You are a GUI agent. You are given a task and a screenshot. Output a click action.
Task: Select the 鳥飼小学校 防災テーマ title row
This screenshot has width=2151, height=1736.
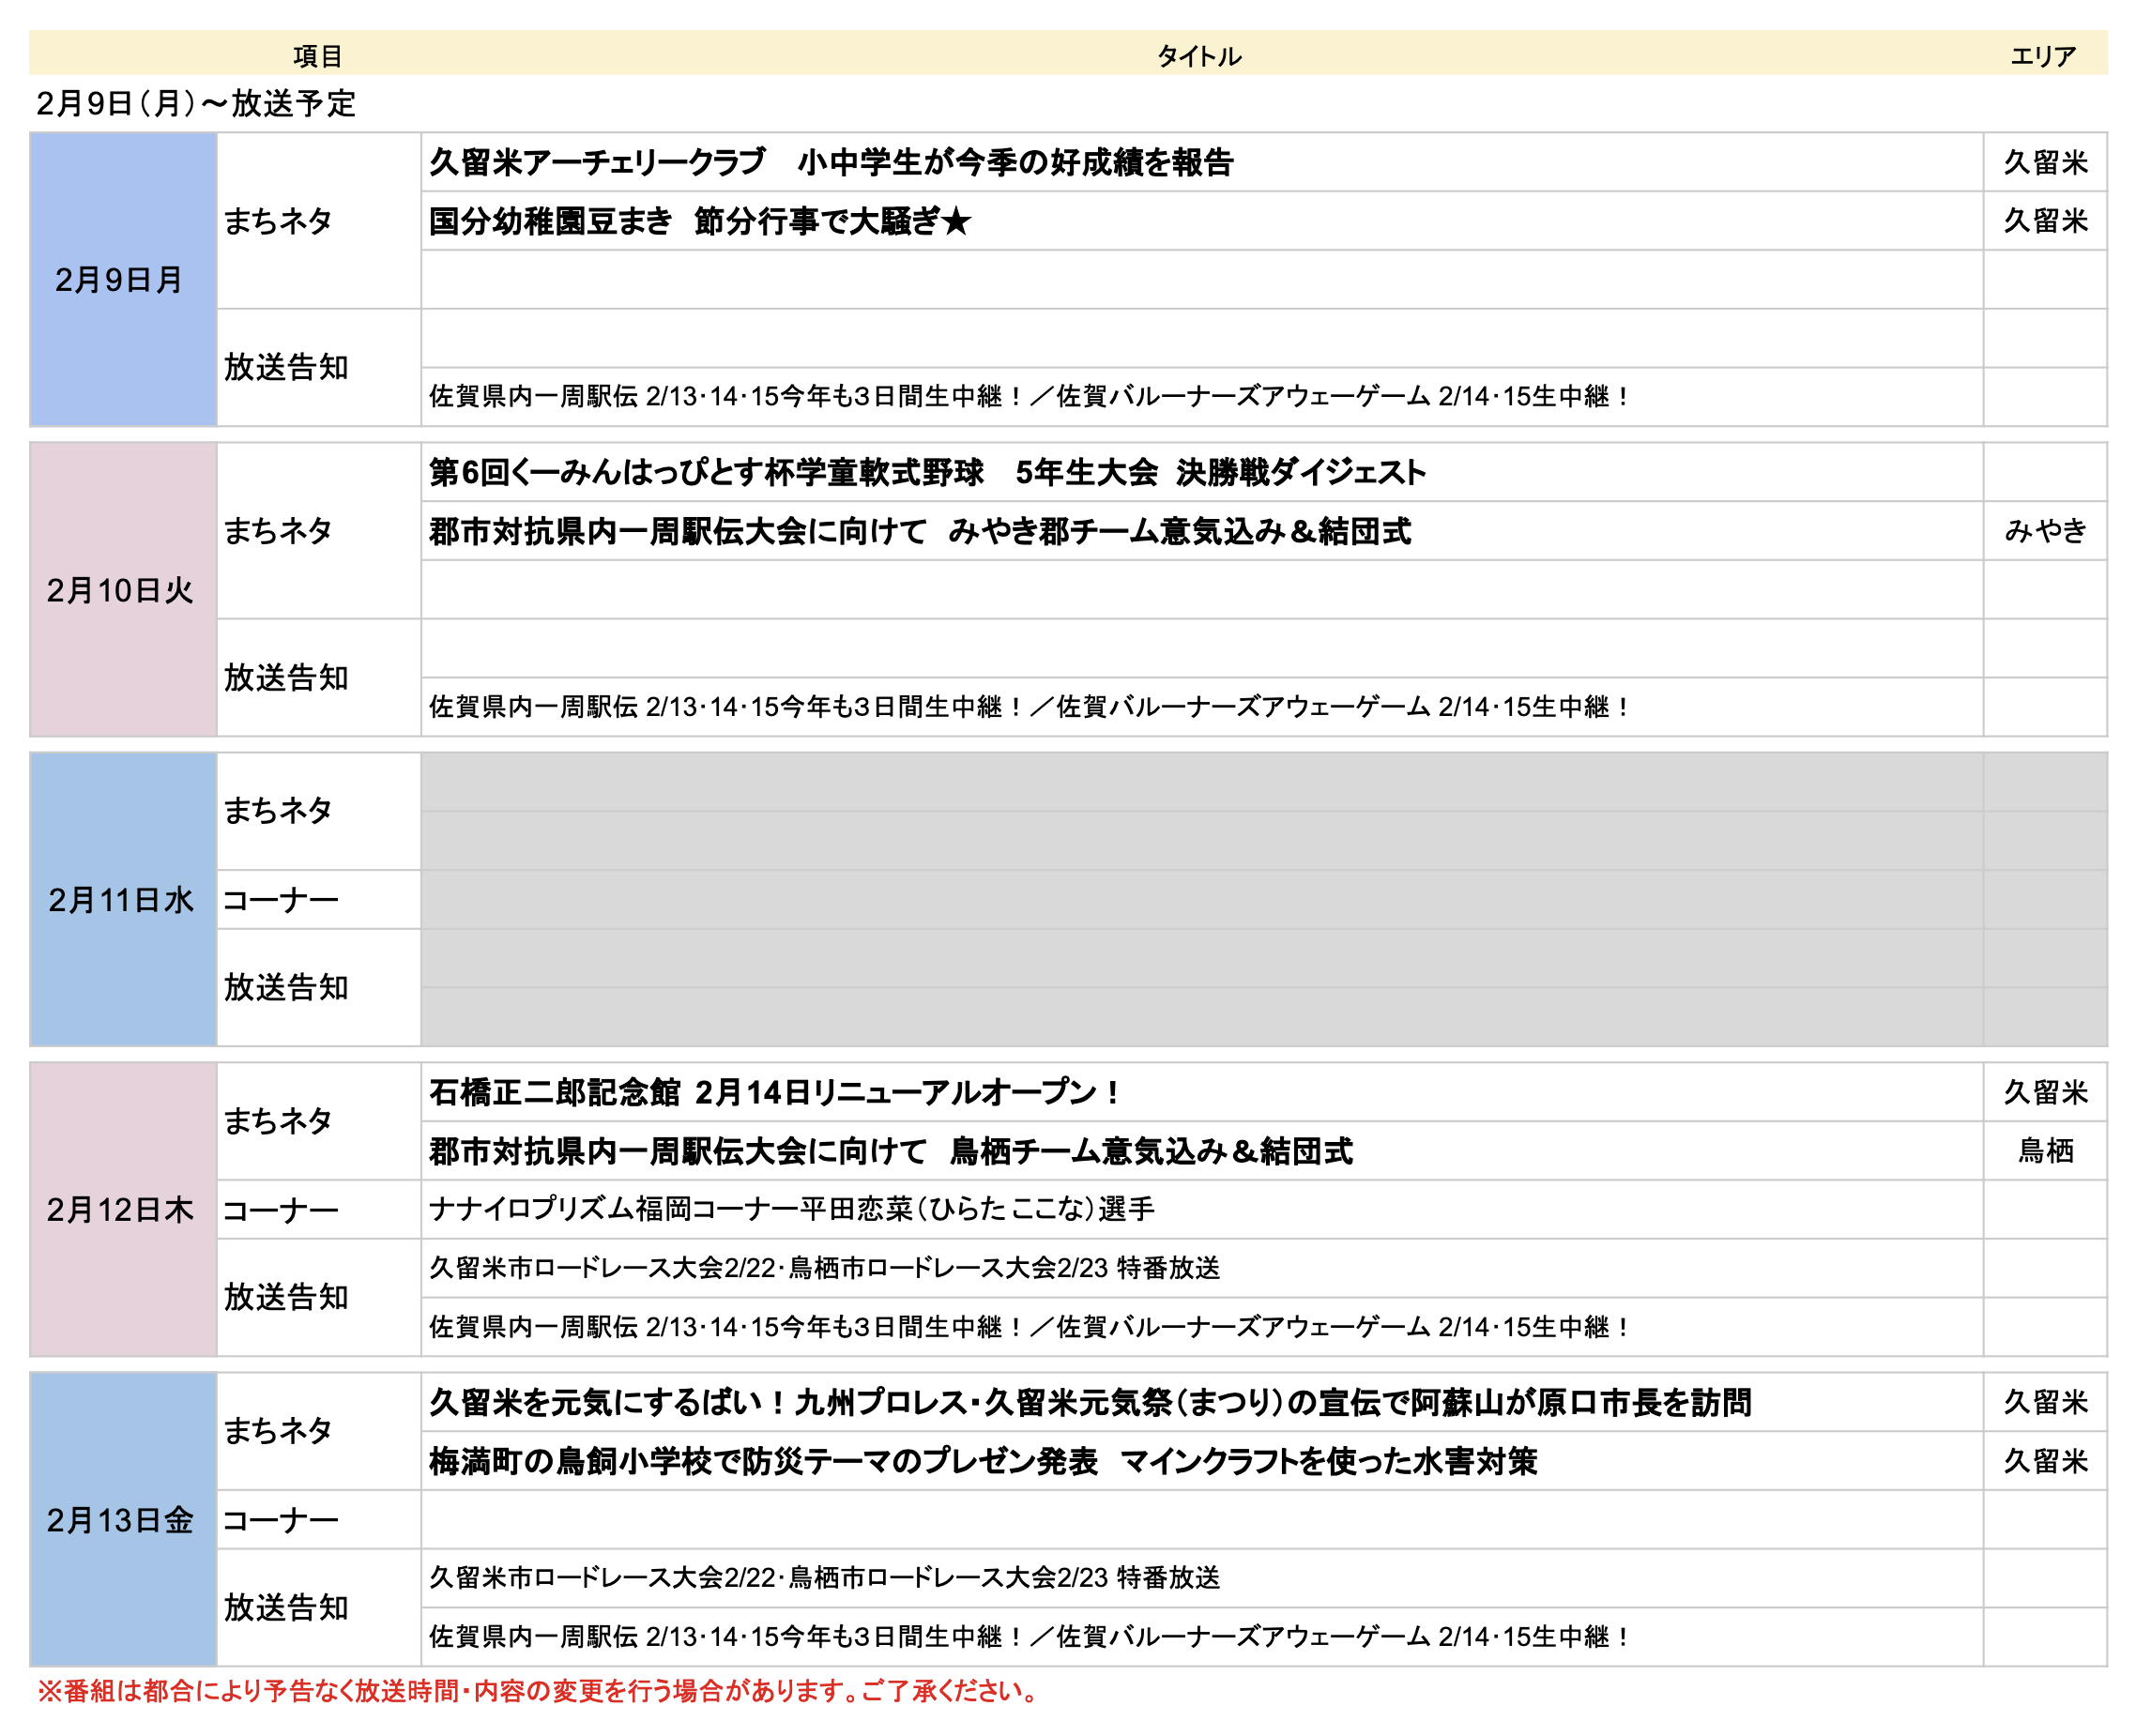point(983,1462)
